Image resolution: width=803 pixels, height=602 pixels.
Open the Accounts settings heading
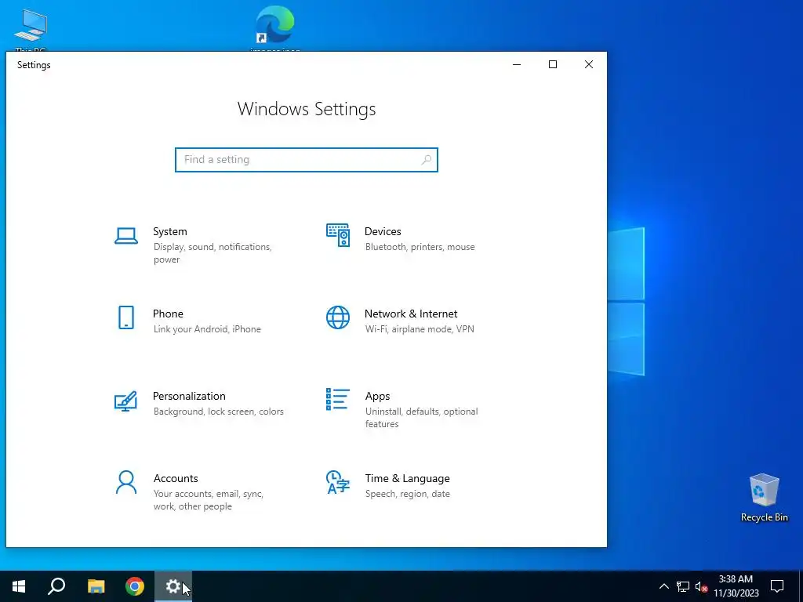[176, 478]
